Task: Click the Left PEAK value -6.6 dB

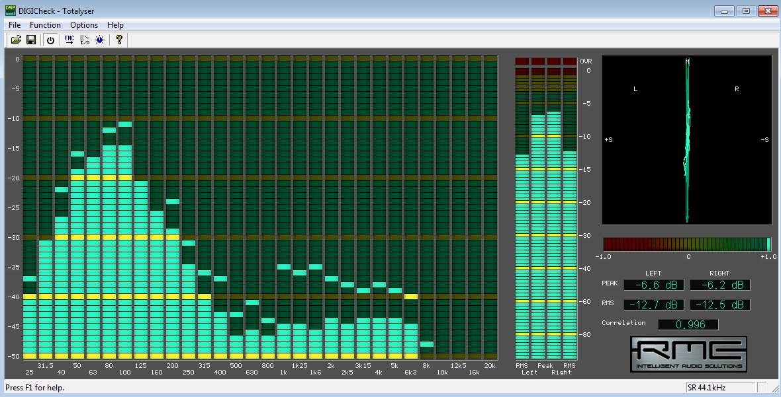Action: coord(653,285)
